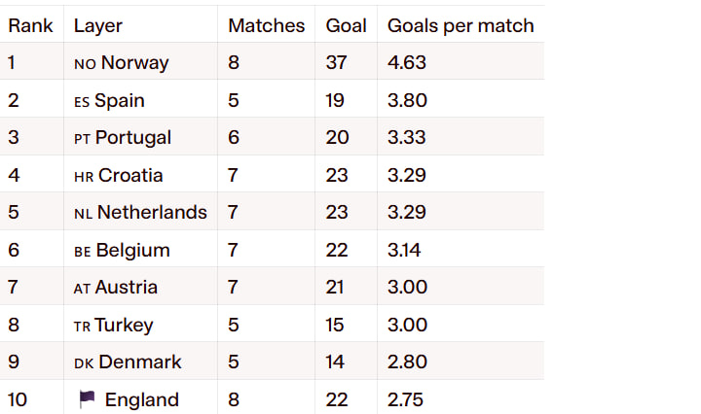Click the BE country code badge
This screenshot has height=414, width=701.
[x=83, y=251]
